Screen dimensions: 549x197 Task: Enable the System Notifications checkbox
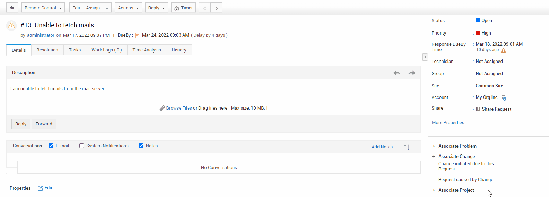click(x=82, y=146)
